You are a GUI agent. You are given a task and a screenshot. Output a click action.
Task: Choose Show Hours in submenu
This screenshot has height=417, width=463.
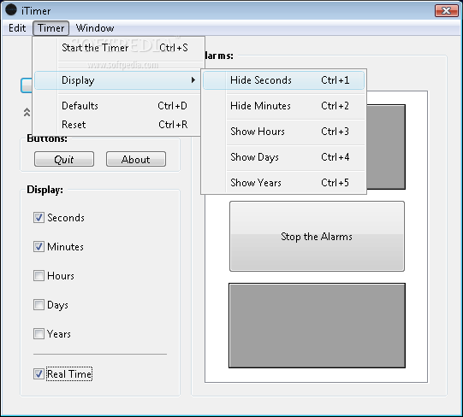283,132
